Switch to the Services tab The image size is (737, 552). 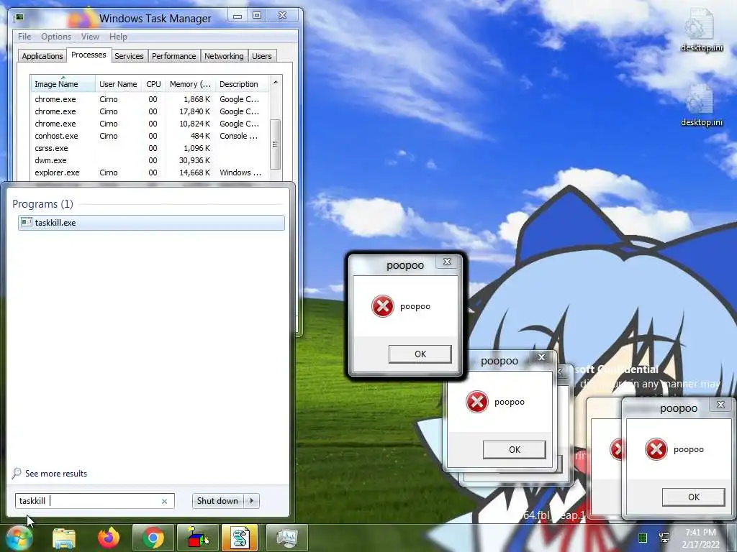(x=129, y=56)
